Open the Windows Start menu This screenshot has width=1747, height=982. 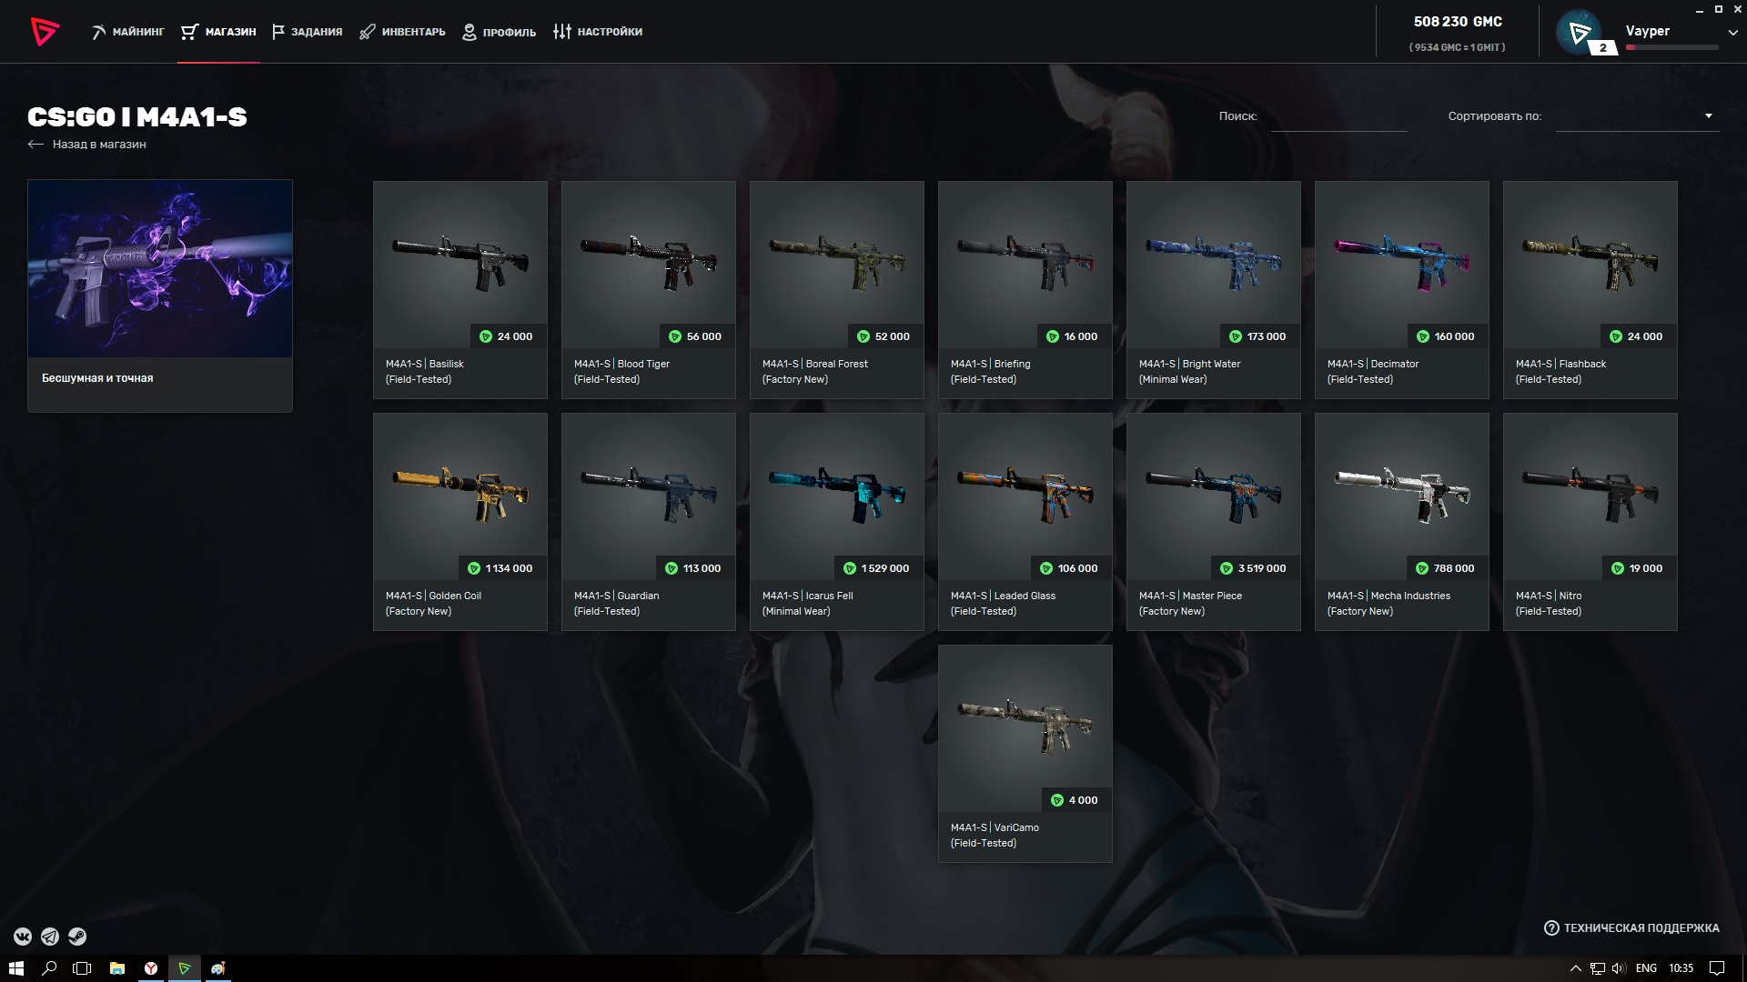click(16, 968)
